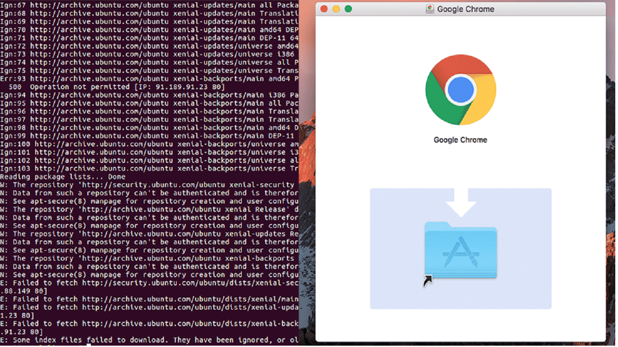
Task: Click the 'Failed to fetch' dists/xenial/main error line
Action: (149, 299)
